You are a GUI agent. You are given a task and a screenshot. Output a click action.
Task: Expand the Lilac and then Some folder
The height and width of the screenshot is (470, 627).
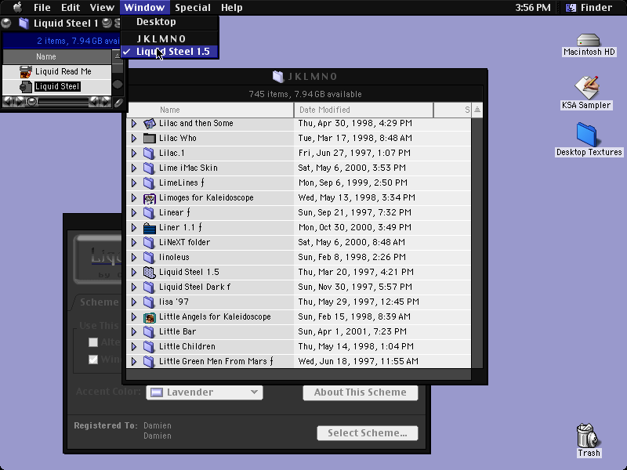[134, 124]
